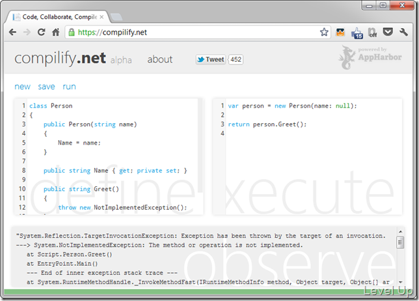Click the output pane scroll up arrow
Screen dimensions: 419x301
[400, 231]
